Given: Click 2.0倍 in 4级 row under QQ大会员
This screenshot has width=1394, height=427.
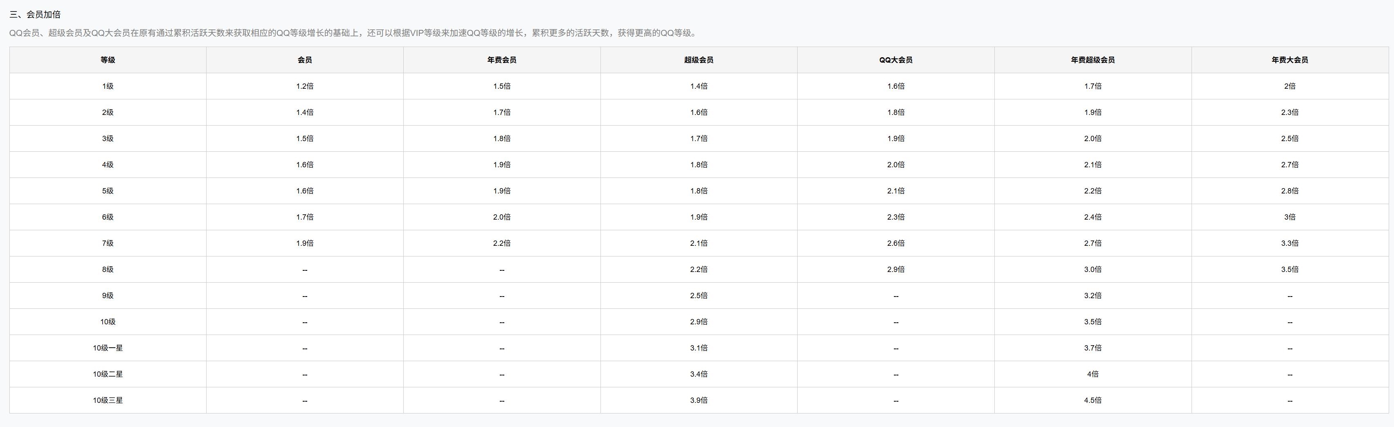Looking at the screenshot, I should (896, 164).
